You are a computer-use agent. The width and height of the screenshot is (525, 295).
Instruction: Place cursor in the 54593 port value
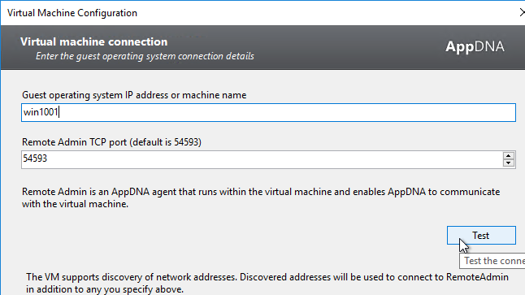(35, 158)
